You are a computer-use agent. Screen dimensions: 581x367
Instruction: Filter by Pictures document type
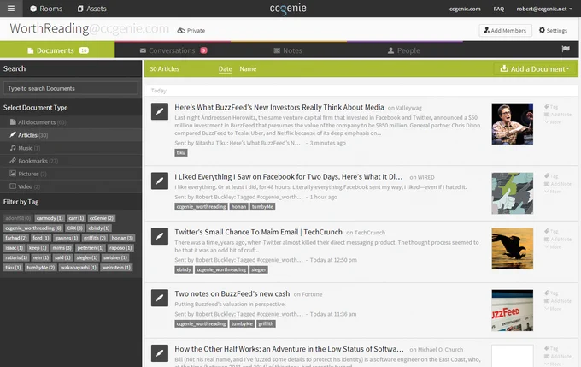[70, 174]
